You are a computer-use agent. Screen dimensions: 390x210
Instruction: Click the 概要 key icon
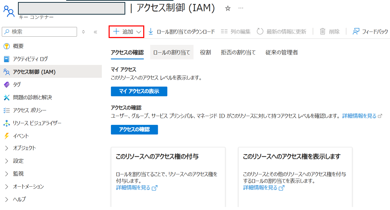tap(7, 46)
